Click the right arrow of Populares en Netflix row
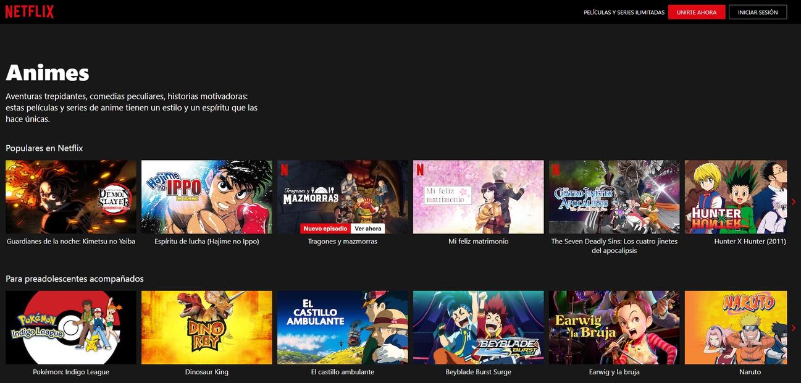The width and height of the screenshot is (801, 383). 794,201
